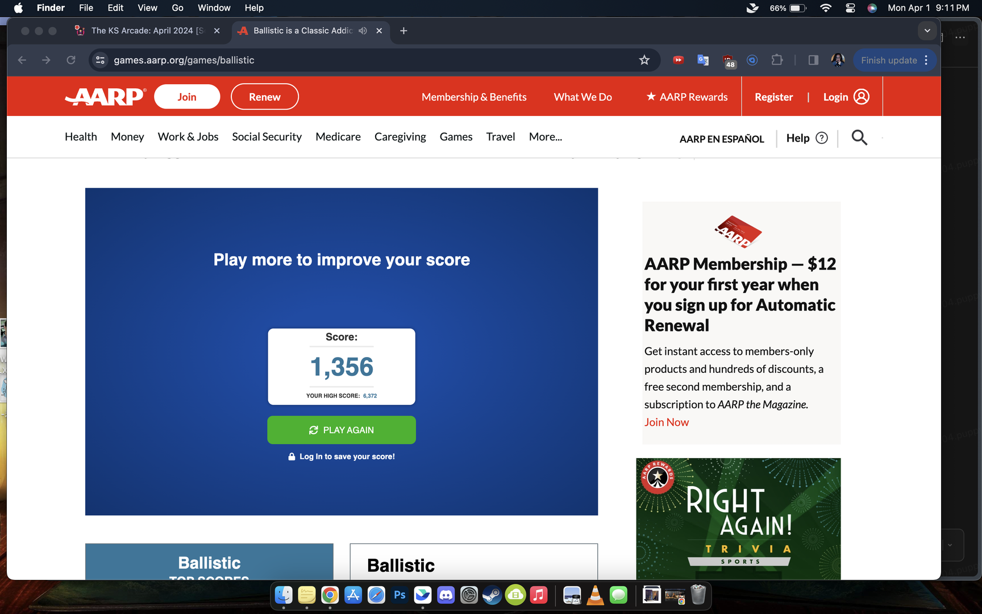Open the Work & Jobs section

pyautogui.click(x=188, y=137)
